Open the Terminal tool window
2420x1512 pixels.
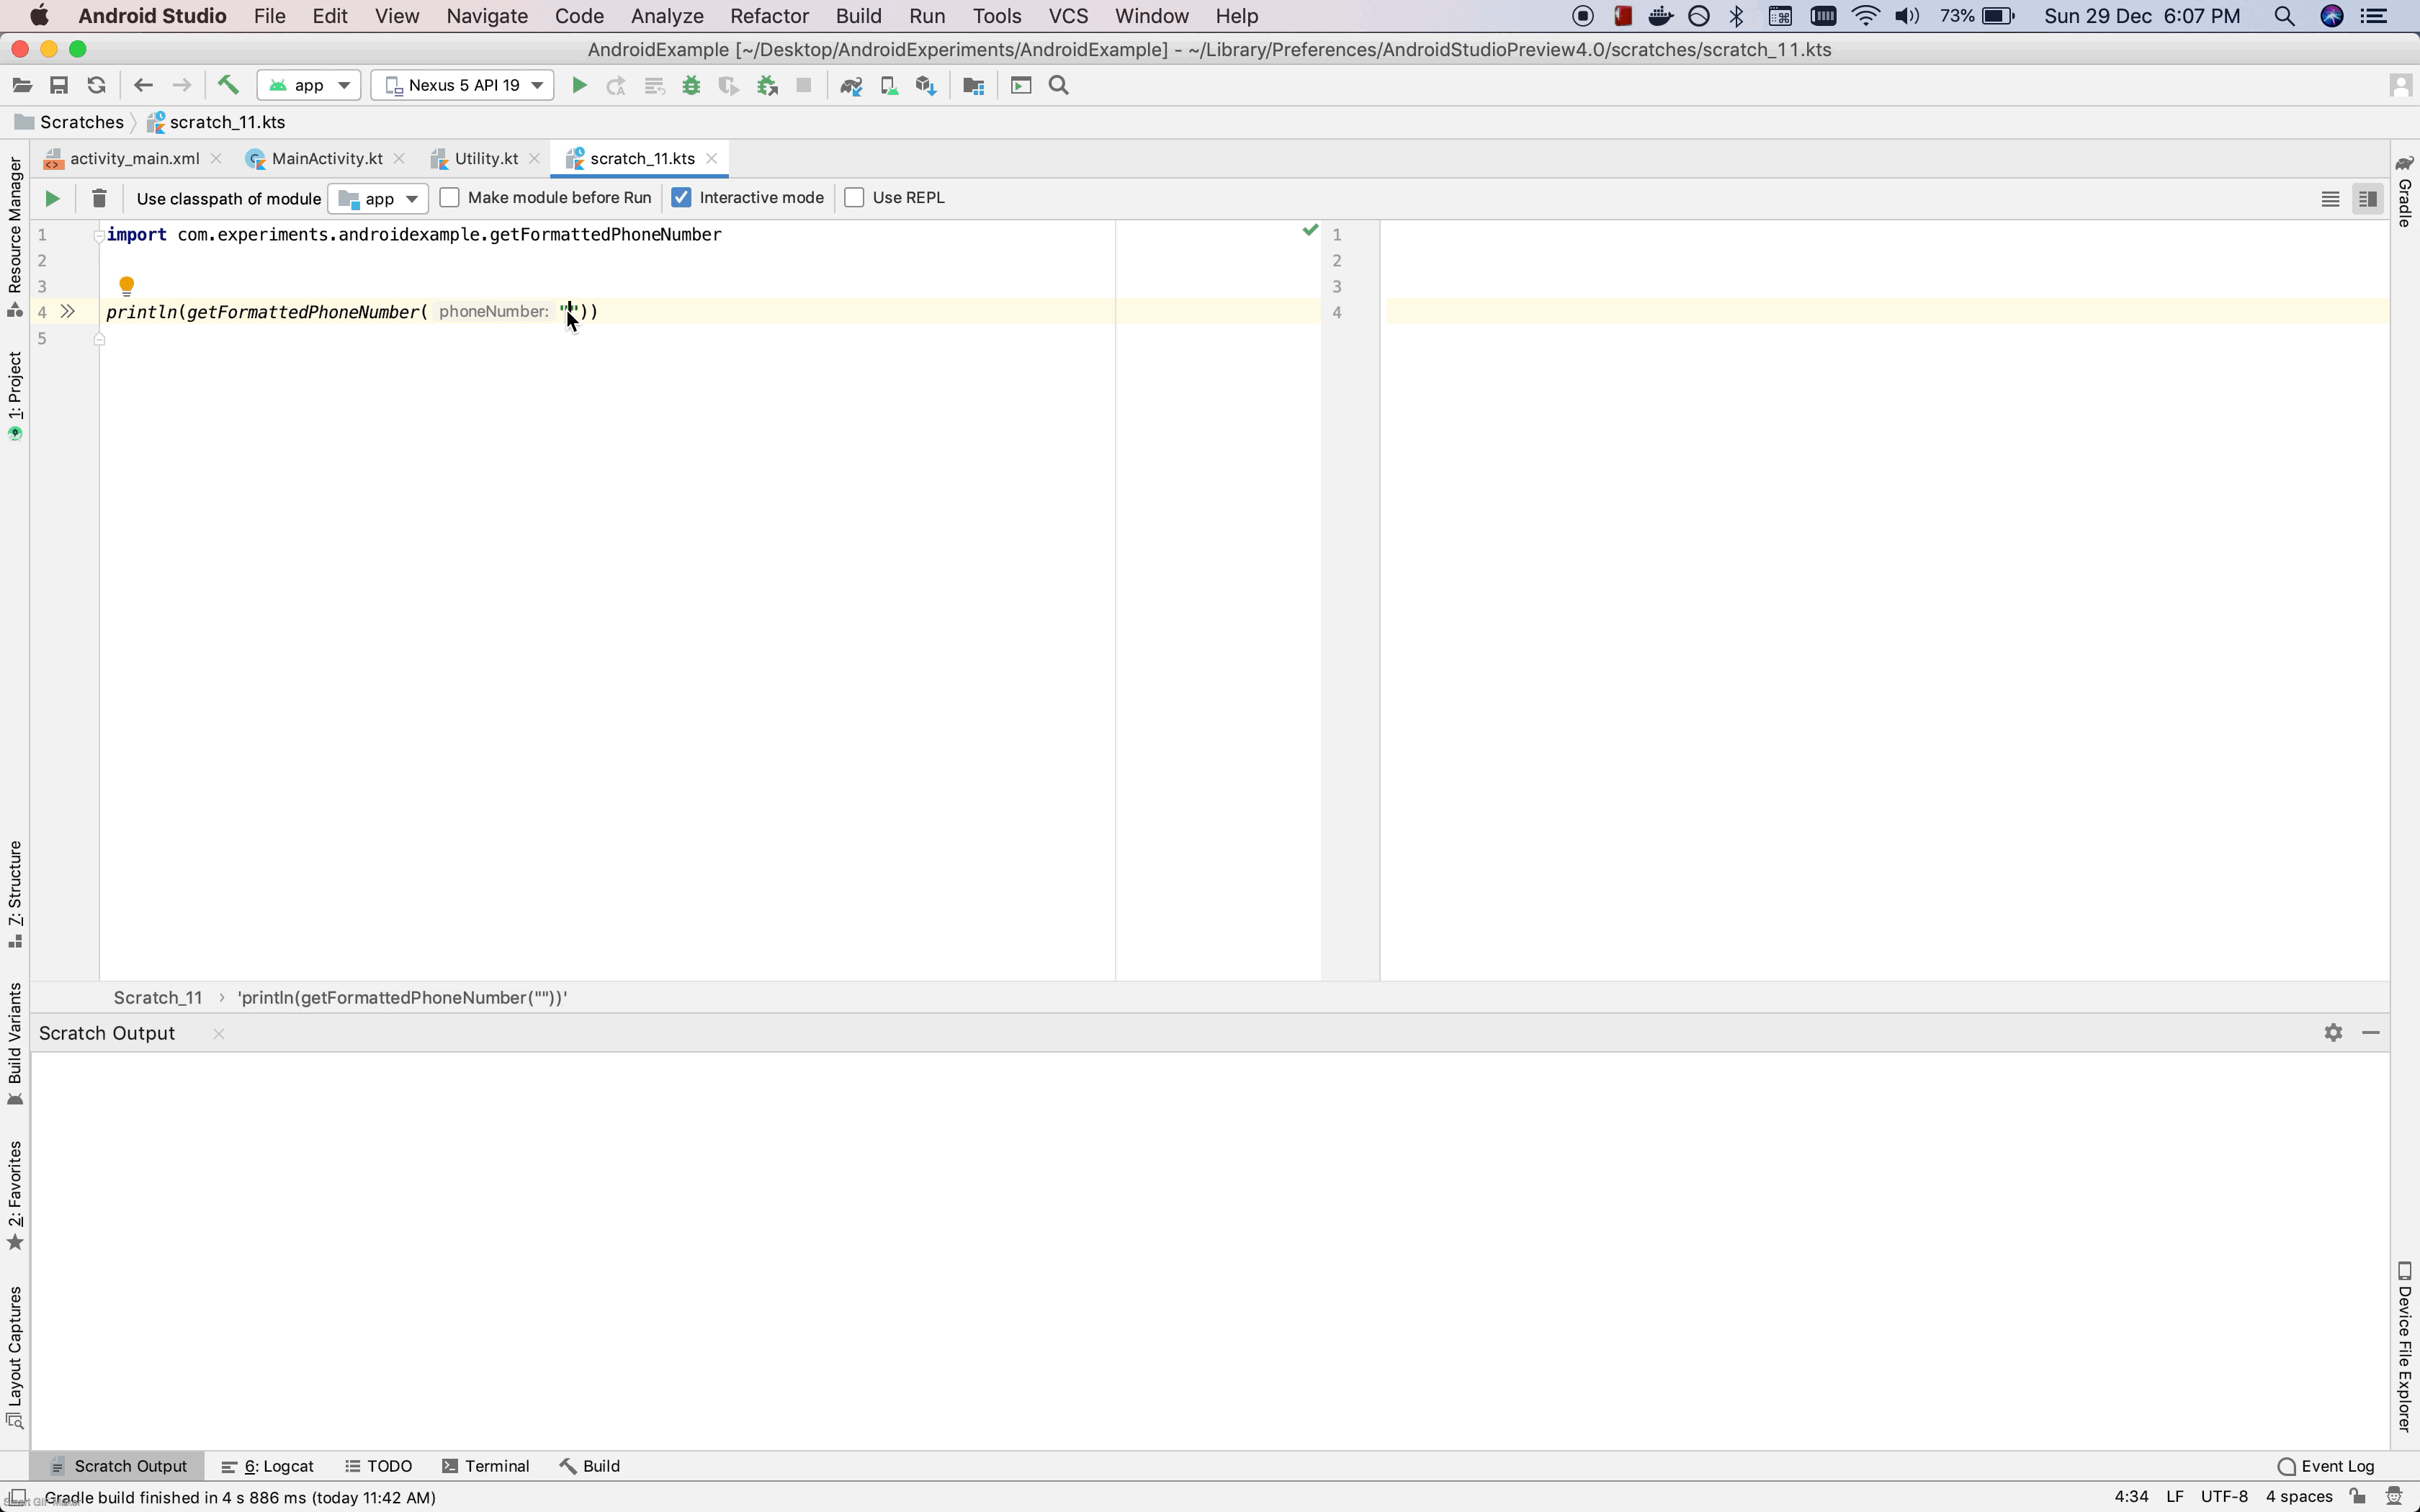point(486,1466)
